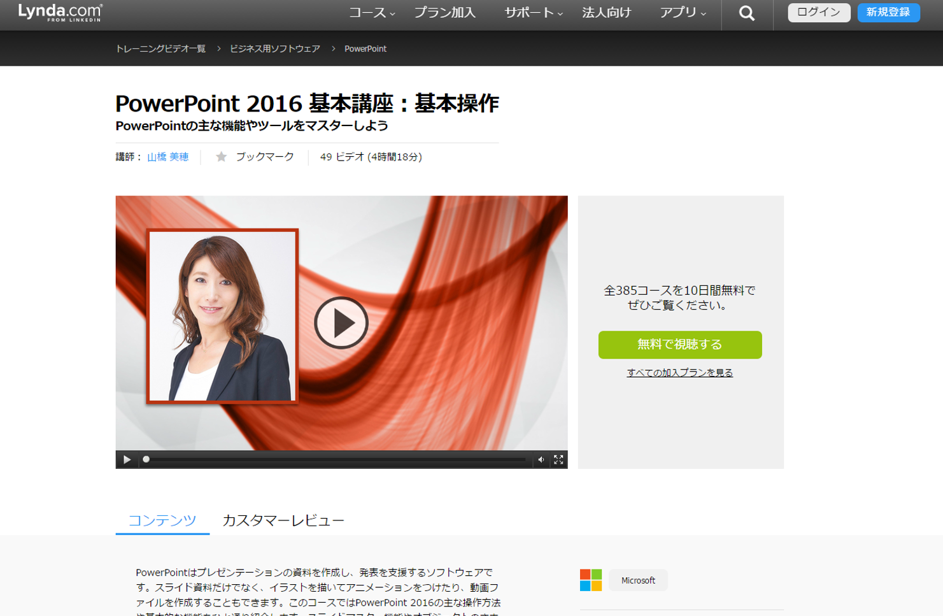Select the コンテンツ tab

[x=162, y=520]
